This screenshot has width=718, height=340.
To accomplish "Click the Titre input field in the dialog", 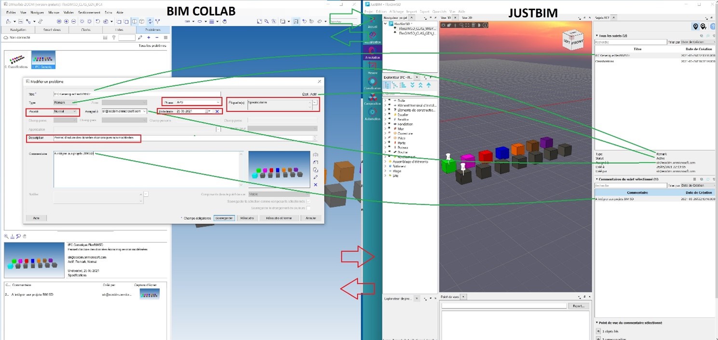I will [137, 94].
